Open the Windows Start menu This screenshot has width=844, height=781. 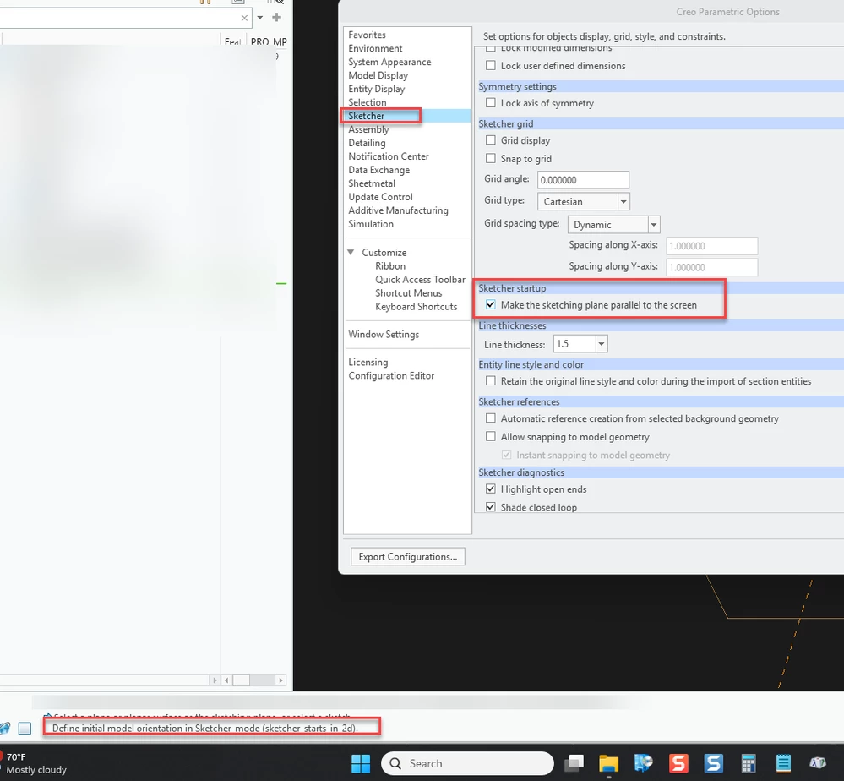coord(361,763)
